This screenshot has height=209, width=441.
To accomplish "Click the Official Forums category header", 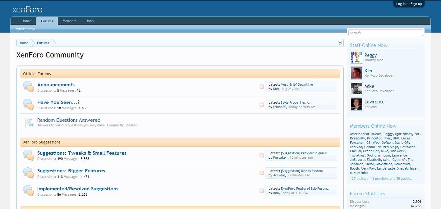I will (180, 74).
